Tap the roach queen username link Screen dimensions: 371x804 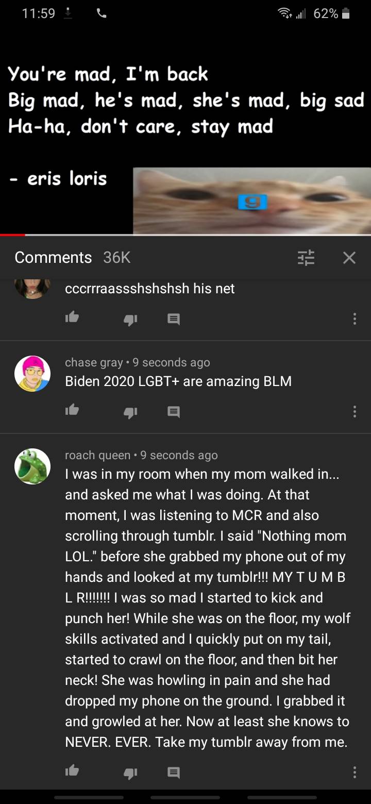[97, 455]
